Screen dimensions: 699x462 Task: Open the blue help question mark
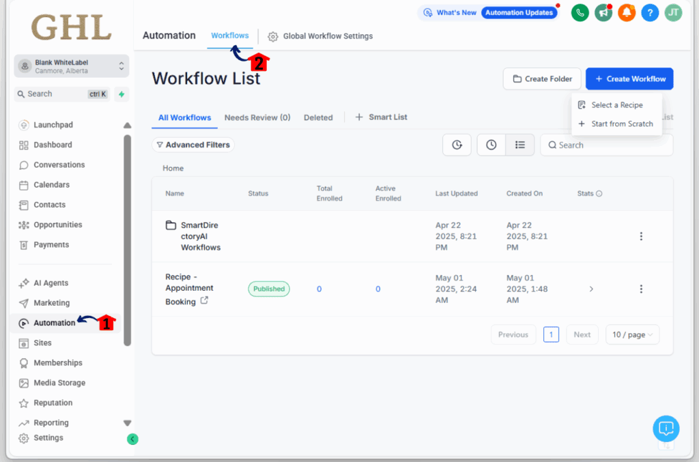coord(650,12)
